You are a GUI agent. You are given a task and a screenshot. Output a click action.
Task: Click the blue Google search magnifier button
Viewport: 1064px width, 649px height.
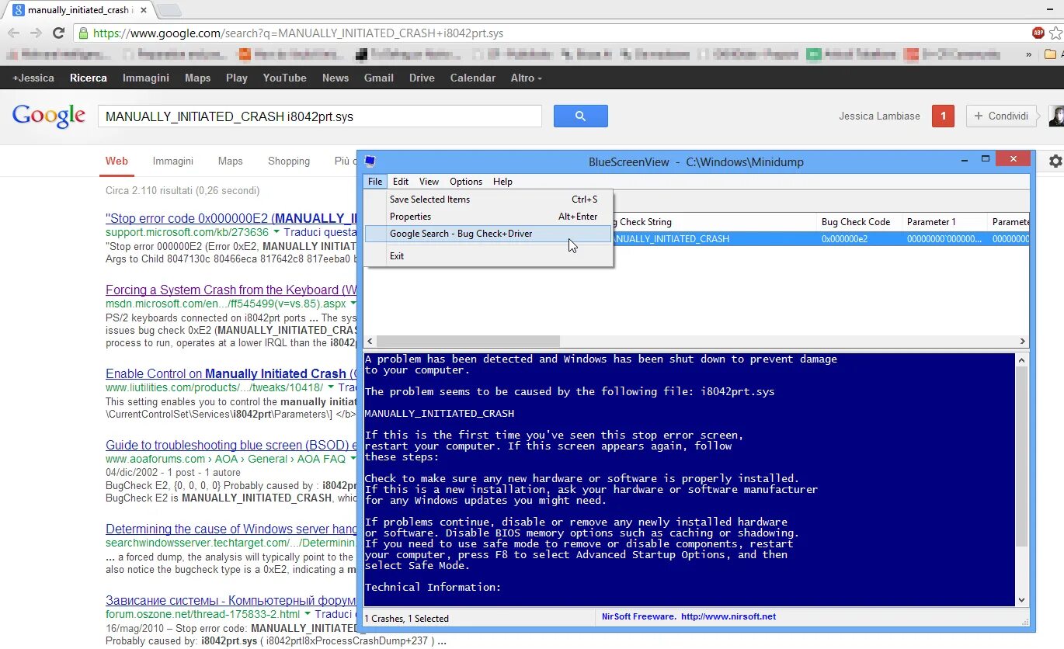(x=580, y=115)
